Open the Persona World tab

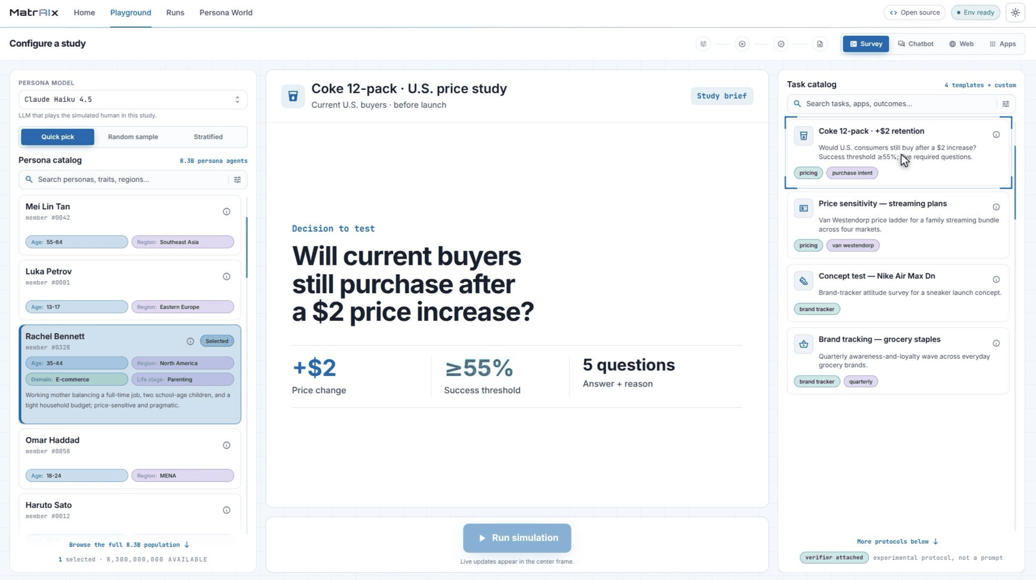click(226, 13)
